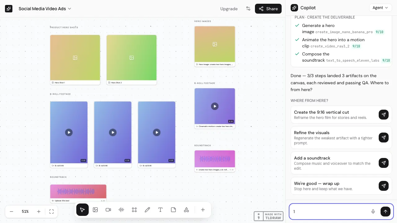Select the image tool in bottom toolbar
Screen dimensions: 397x223
point(95,210)
